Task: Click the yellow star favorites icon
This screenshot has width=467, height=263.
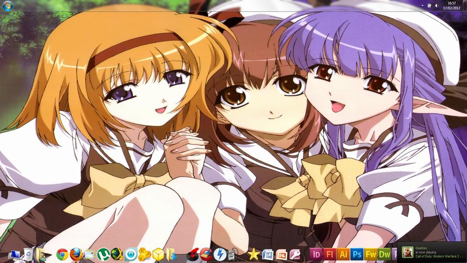Action: (x=254, y=254)
